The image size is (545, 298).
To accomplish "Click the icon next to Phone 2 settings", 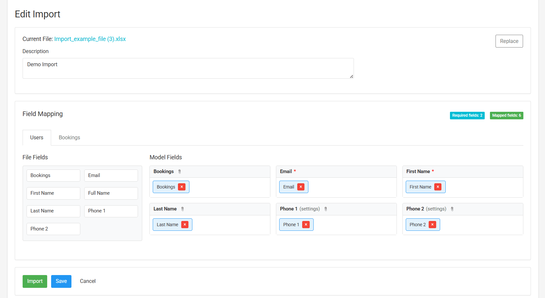I will (452, 209).
